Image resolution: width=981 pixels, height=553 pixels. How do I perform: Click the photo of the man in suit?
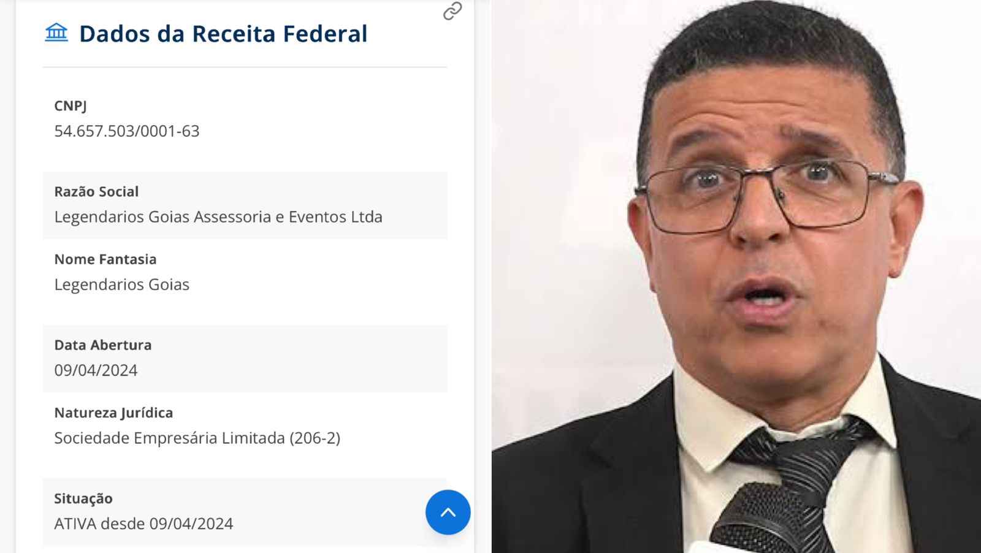736,276
